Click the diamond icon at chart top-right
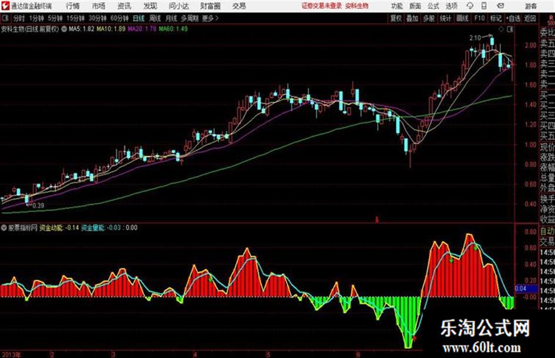This screenshot has height=358, width=555. 501,29
